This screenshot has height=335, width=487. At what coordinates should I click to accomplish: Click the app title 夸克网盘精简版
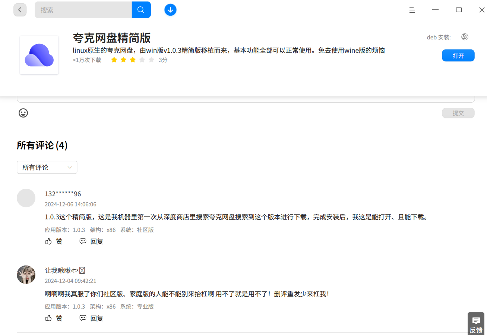click(x=112, y=38)
